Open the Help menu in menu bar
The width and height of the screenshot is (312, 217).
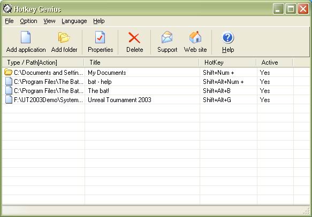pos(98,21)
